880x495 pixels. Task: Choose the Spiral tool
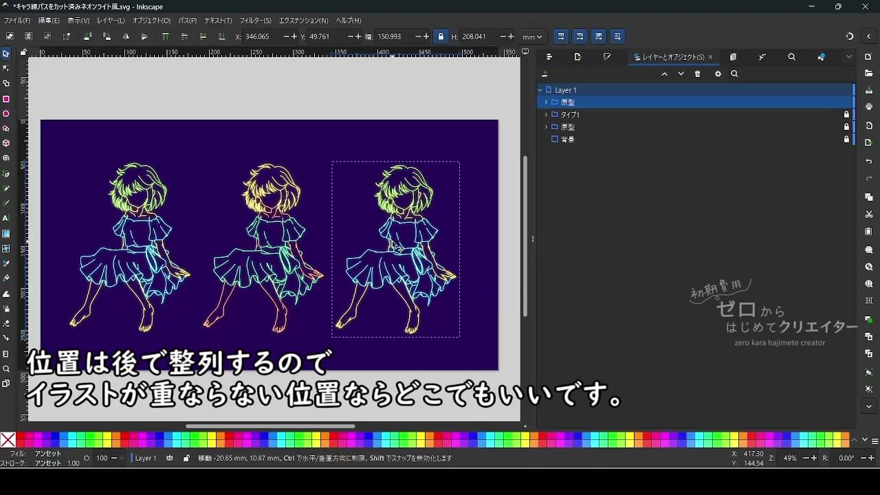(6, 158)
